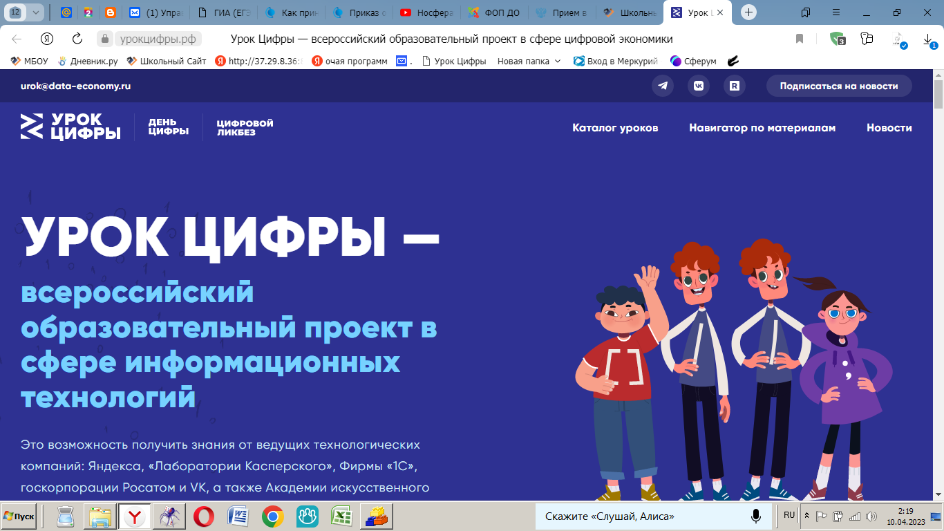Click the Пуск start button
This screenshot has width=944, height=531.
tap(19, 516)
